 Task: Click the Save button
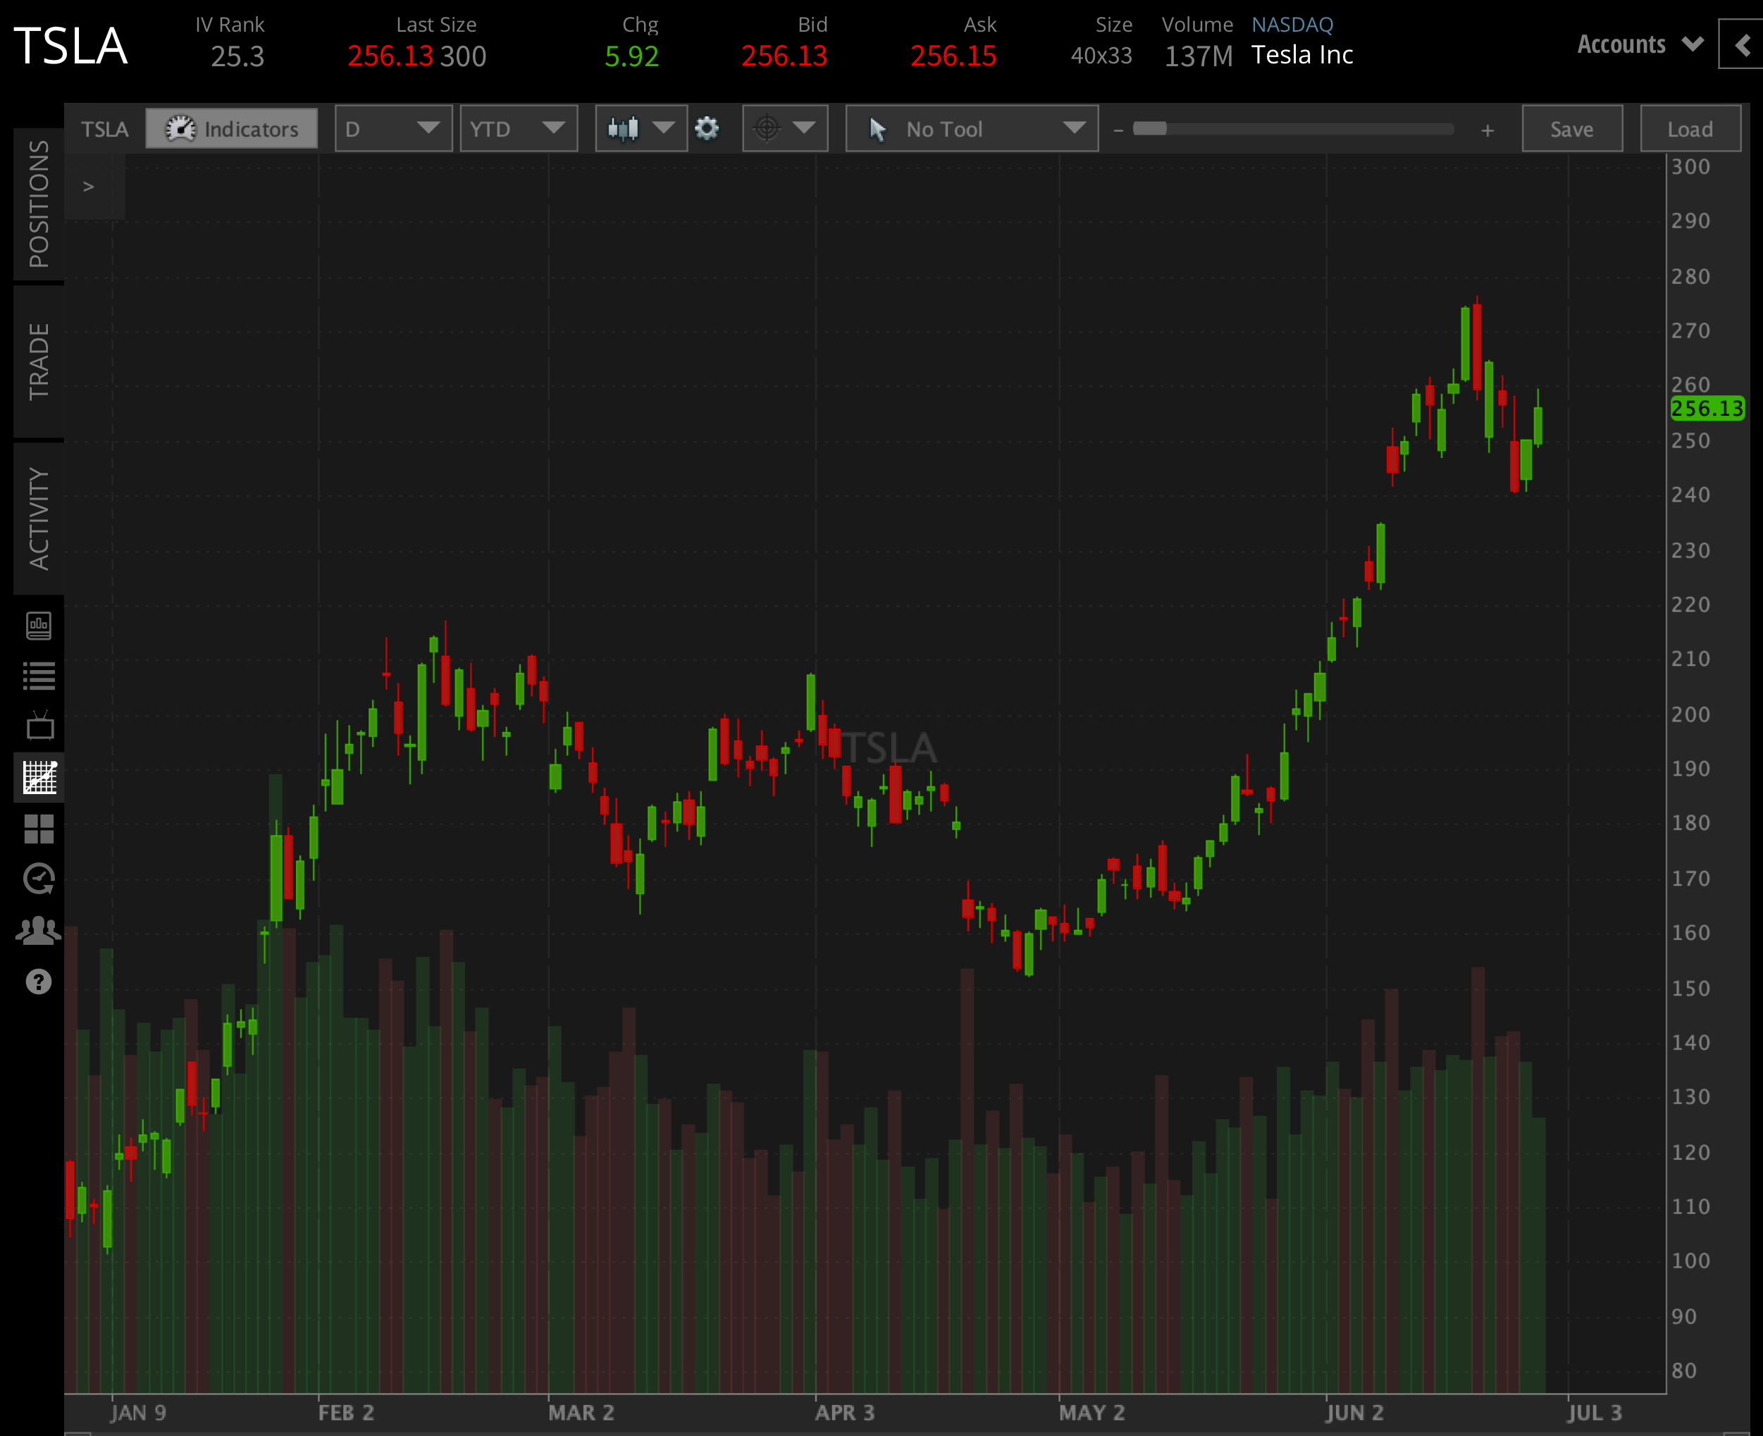[1571, 128]
